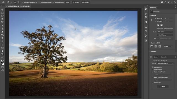Select the Rectangular Marquee tool
Viewport: 177px width, 99px height.
(2, 13)
